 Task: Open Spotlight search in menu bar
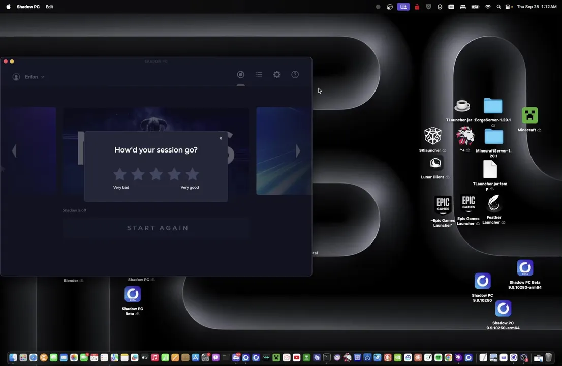pos(498,7)
